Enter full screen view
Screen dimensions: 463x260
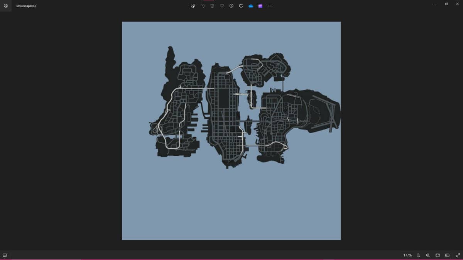tap(458, 255)
